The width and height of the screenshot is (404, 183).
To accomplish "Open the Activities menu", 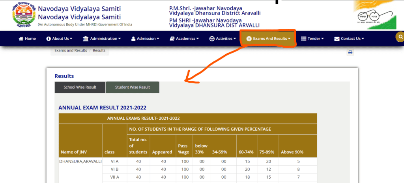I will (x=223, y=39).
